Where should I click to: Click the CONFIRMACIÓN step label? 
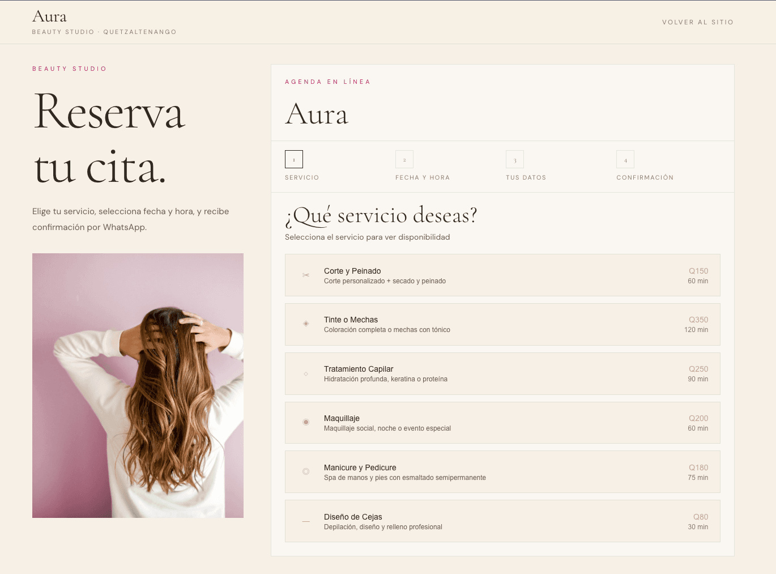(645, 177)
